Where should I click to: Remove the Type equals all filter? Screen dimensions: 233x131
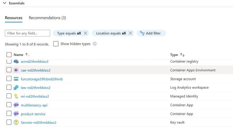pos(85,33)
